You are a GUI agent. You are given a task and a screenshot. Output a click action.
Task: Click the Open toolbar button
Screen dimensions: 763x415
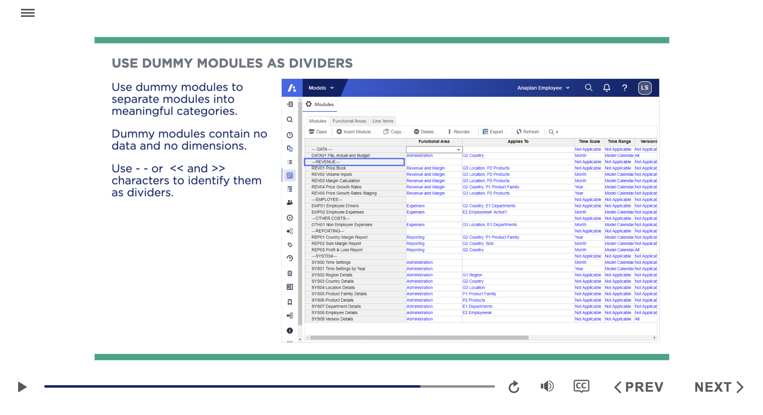tap(318, 132)
